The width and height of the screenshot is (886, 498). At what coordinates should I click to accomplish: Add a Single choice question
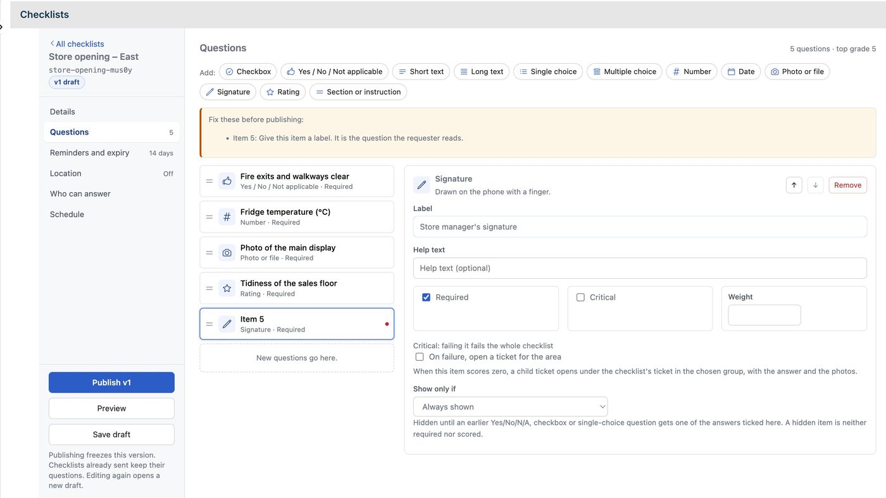[548, 71]
